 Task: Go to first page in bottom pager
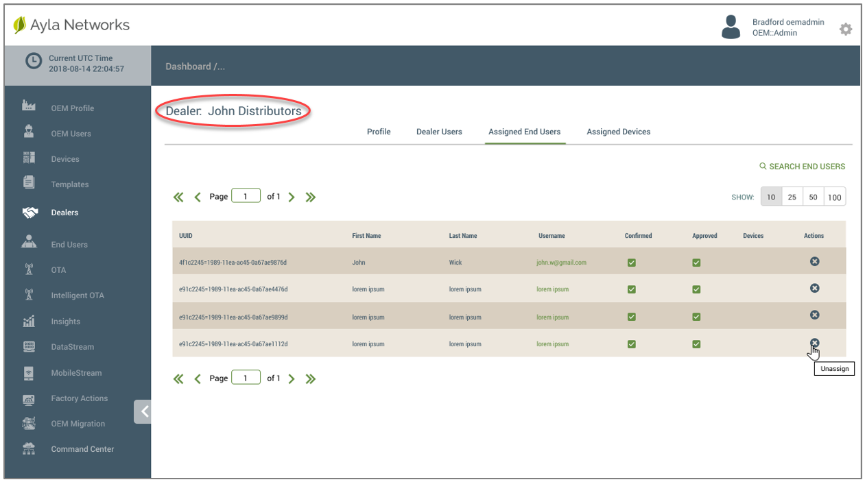pyautogui.click(x=178, y=378)
